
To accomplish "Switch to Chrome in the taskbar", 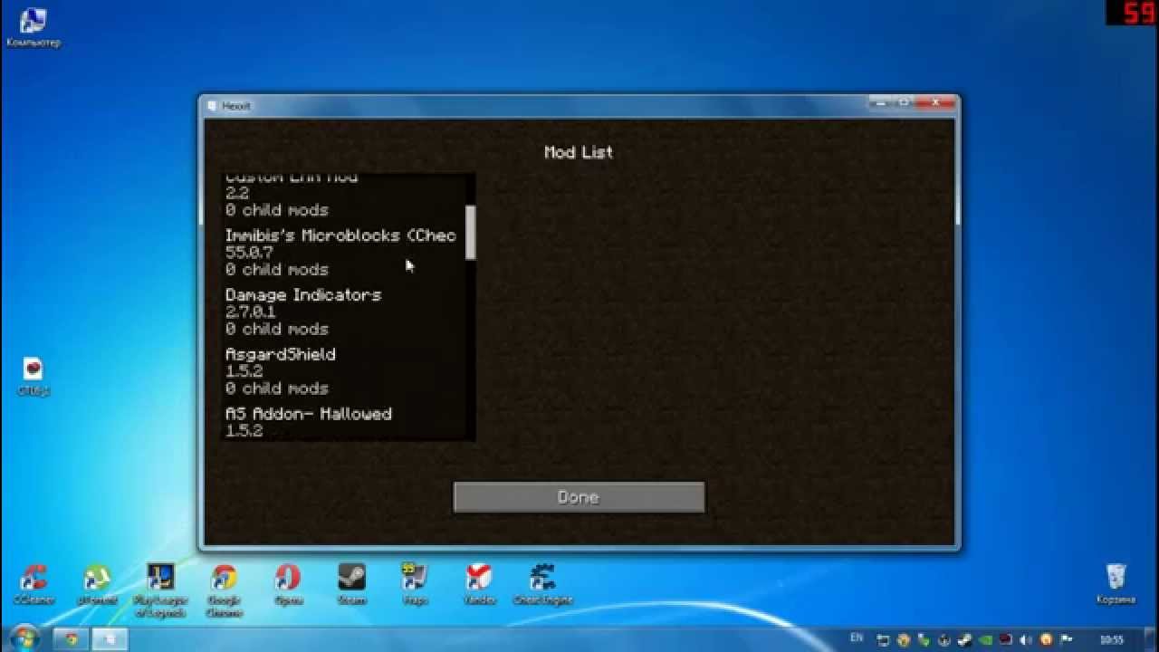I will click(x=72, y=639).
